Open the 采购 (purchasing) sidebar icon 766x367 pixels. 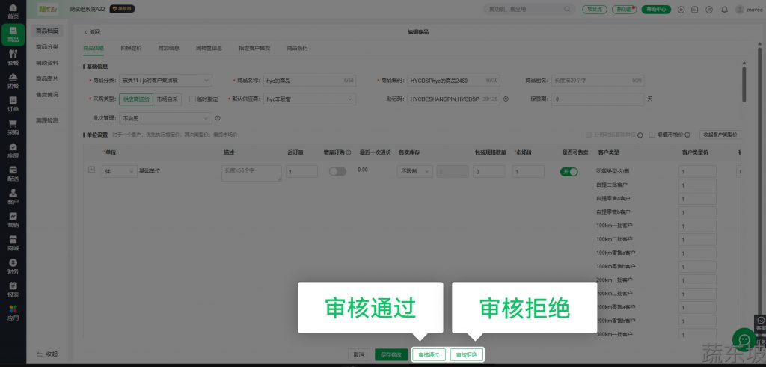[x=13, y=127]
